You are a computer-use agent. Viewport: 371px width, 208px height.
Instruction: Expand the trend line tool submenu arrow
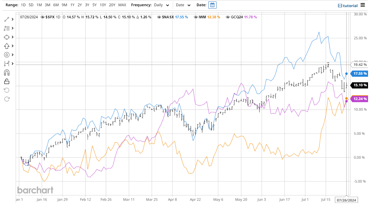12,19
